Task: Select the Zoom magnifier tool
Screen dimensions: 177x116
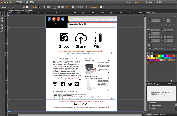Action: tap(2, 32)
